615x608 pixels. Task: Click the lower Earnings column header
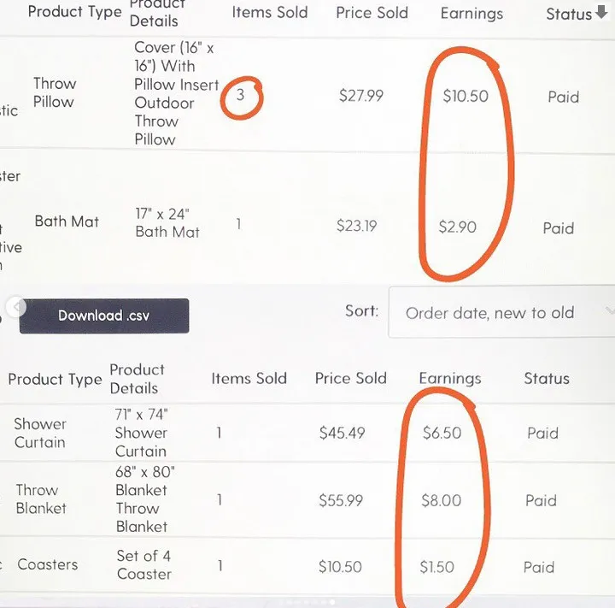tap(449, 379)
